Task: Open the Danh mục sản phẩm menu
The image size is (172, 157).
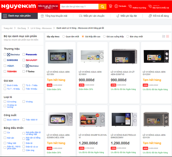Action: (x=20, y=16)
